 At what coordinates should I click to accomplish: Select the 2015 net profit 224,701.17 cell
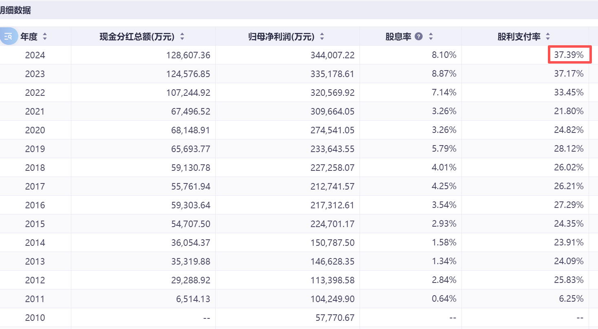coord(333,224)
